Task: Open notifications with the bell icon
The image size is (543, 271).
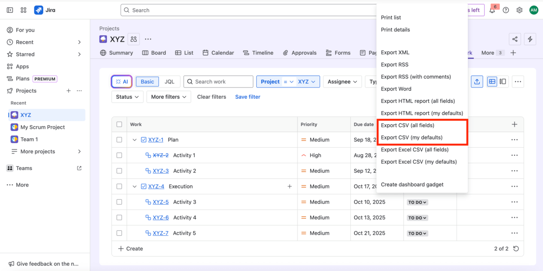Action: click(x=492, y=10)
